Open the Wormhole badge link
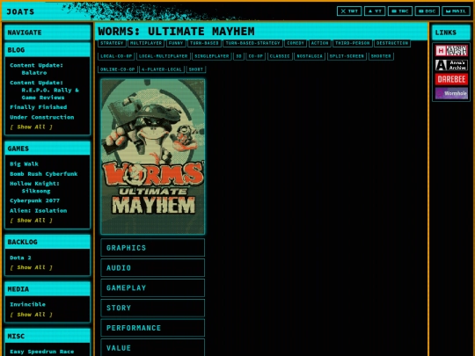The image size is (475, 356). 451,93
